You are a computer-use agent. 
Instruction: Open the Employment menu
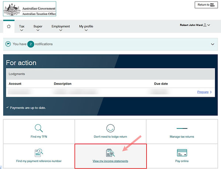61,27
